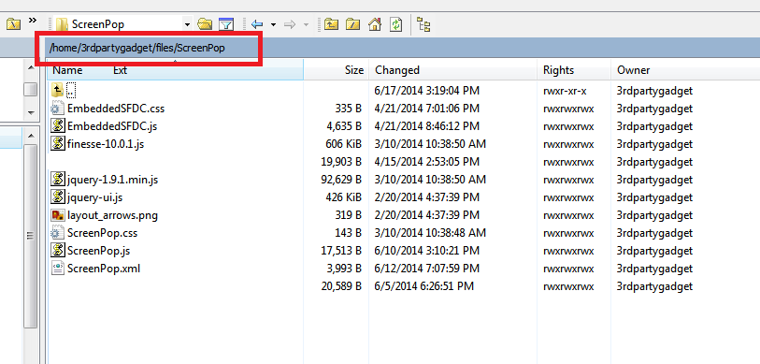760x364 pixels.
Task: Open the forward history dropdown arrow
Action: click(x=306, y=24)
